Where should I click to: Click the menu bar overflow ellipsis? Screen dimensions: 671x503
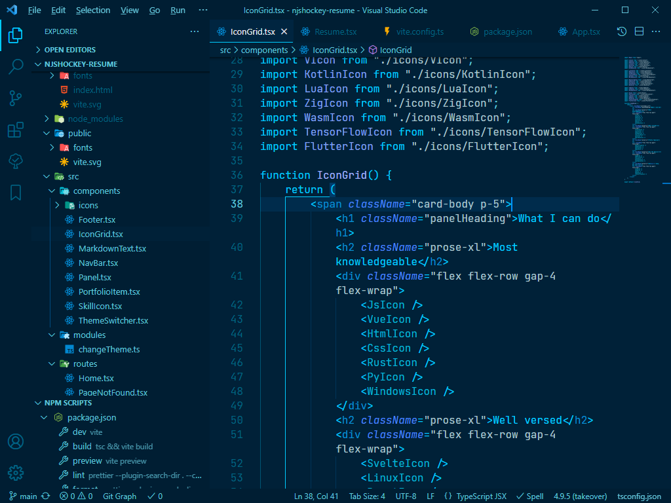(203, 10)
